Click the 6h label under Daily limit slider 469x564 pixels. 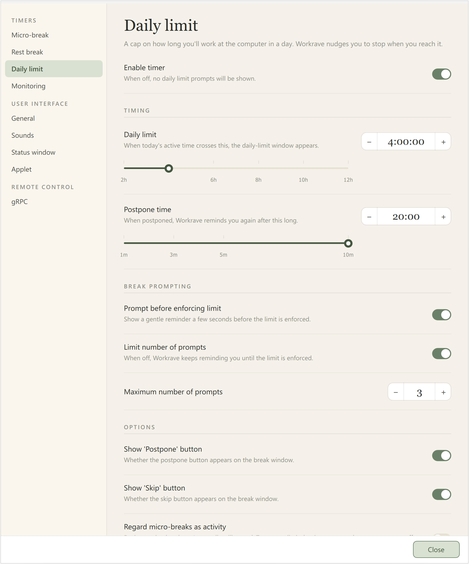(213, 180)
